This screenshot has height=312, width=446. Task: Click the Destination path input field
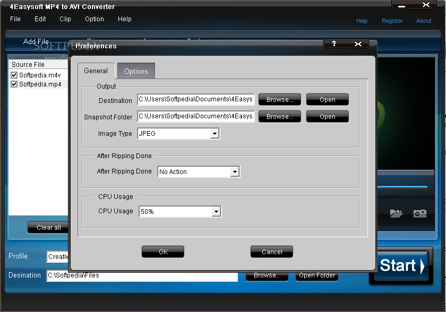196,99
